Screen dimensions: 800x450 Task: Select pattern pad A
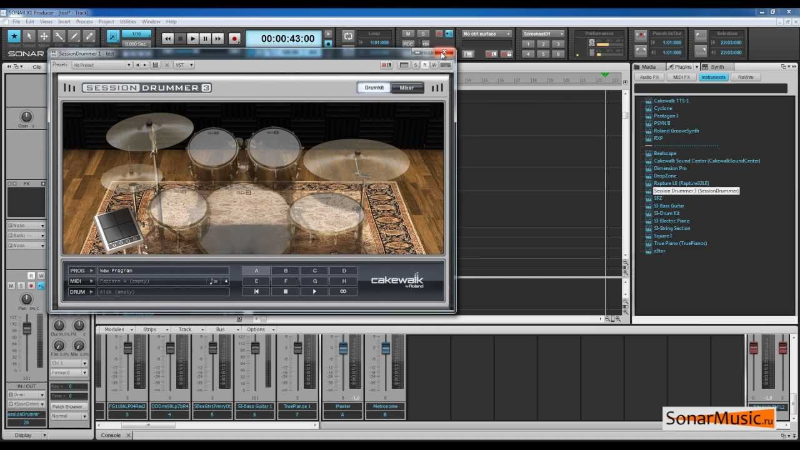coord(256,271)
